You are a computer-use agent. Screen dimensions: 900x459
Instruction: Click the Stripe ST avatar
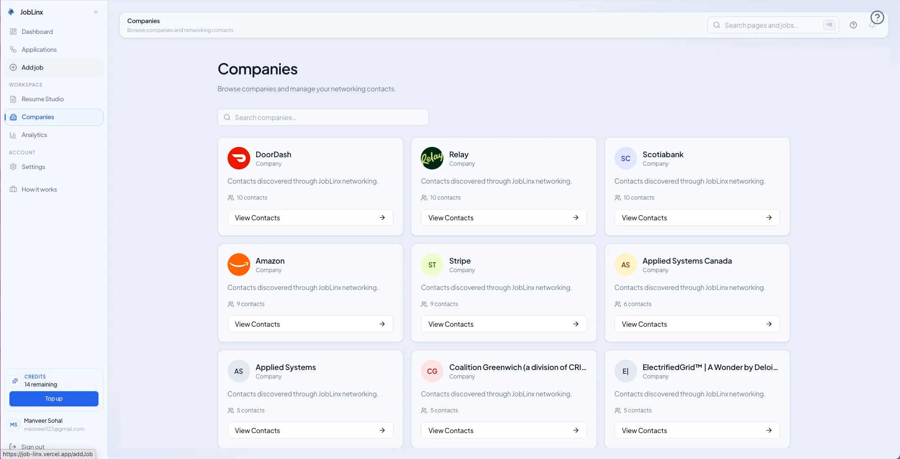(432, 265)
